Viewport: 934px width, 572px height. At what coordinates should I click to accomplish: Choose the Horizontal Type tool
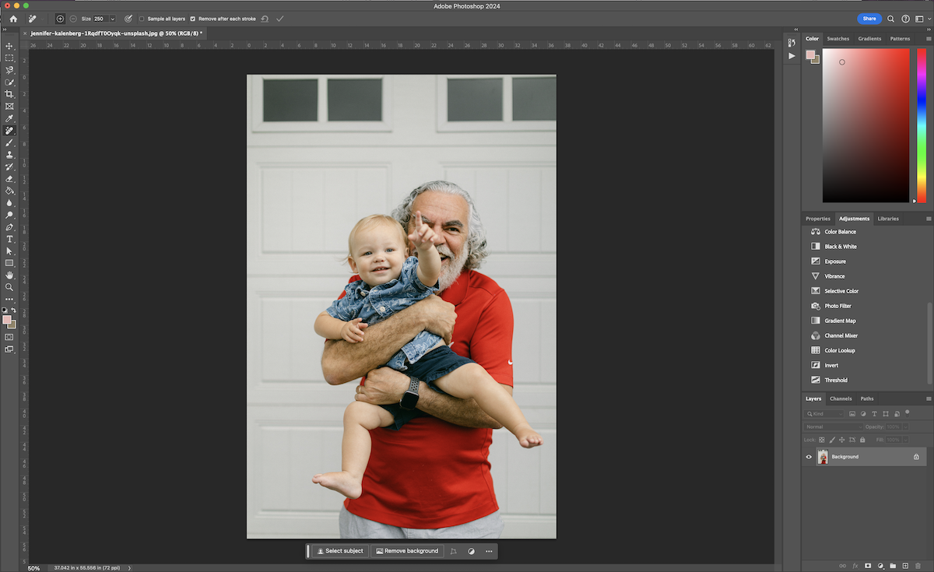pyautogui.click(x=9, y=239)
